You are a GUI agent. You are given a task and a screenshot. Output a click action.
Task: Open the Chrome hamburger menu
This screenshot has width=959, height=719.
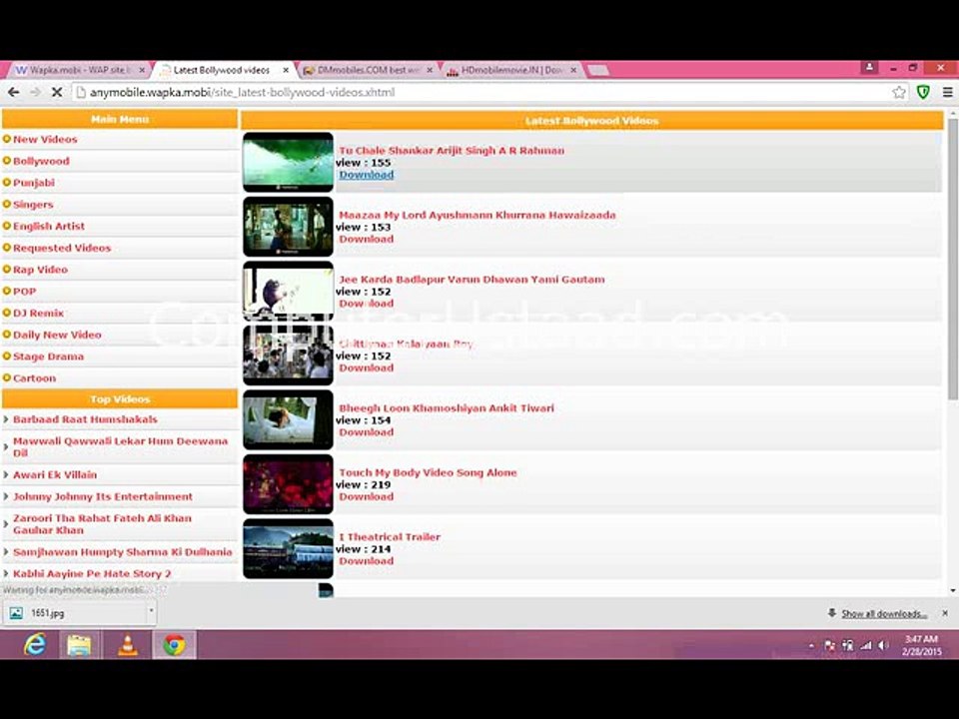[x=947, y=92]
